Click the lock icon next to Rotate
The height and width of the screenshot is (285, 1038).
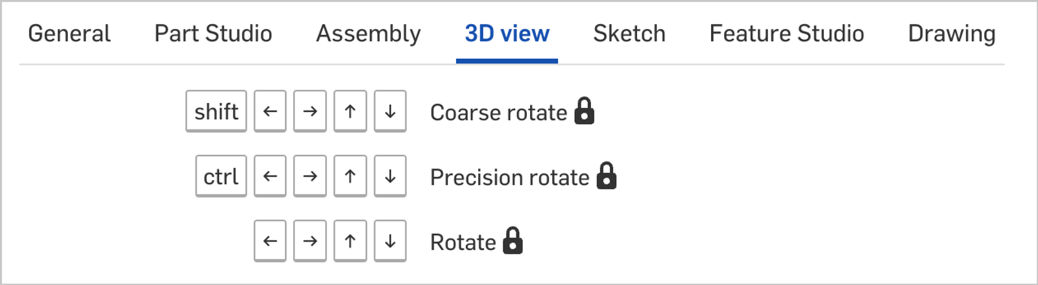click(513, 240)
